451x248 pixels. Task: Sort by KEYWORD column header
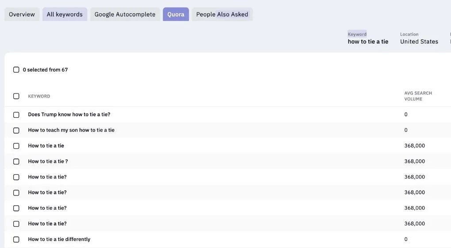[x=39, y=97]
